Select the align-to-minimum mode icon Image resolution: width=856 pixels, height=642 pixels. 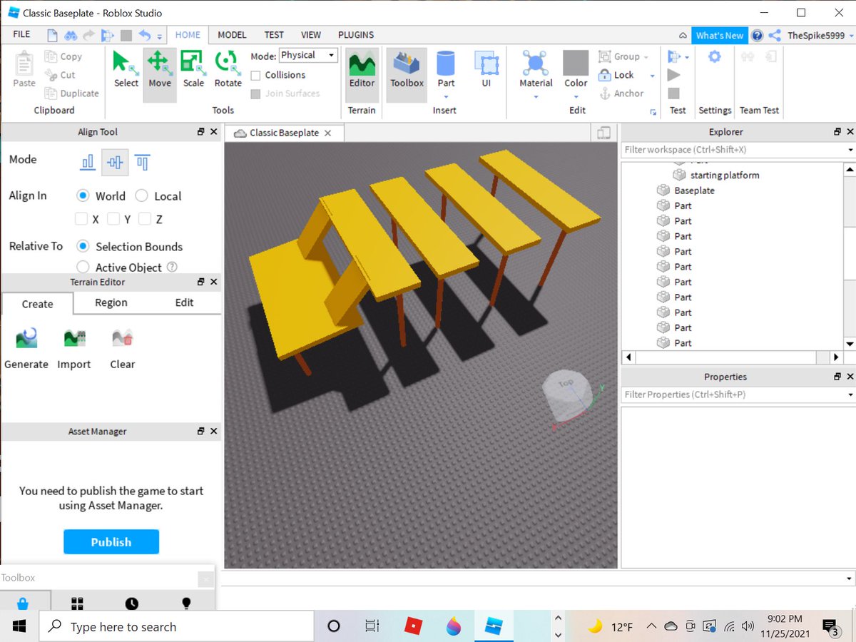[x=88, y=163]
